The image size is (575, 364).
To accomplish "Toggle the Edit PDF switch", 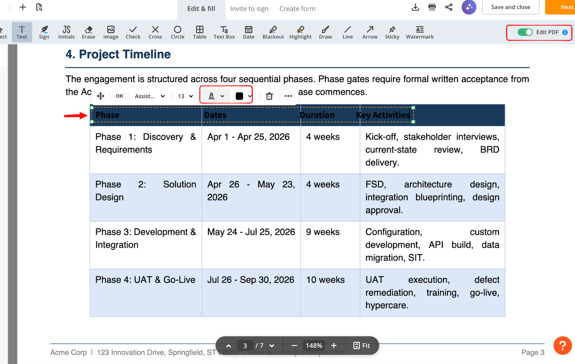I will (525, 32).
